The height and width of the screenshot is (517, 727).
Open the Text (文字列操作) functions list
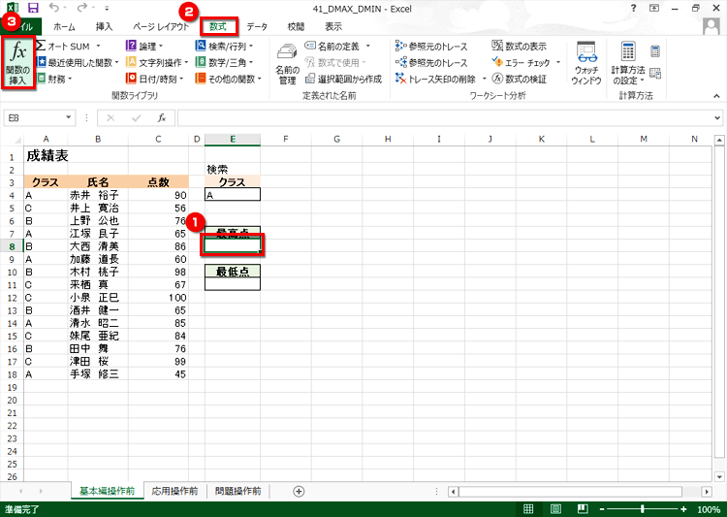coord(157,62)
